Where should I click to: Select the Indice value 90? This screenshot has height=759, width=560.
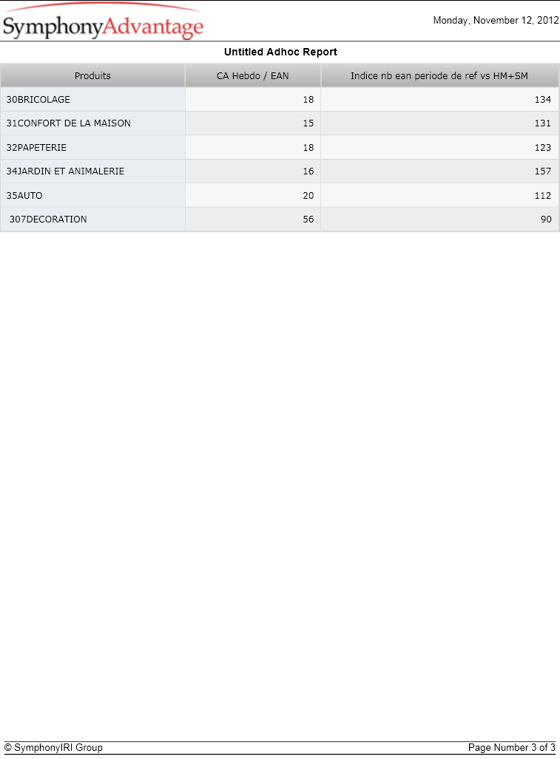[546, 219]
